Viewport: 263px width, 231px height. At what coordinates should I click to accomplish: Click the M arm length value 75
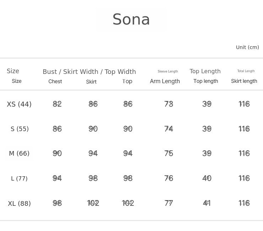tap(169, 153)
